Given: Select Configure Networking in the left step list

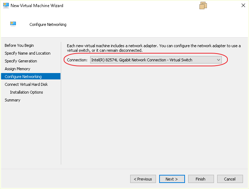Looking at the screenshot, I should [x=23, y=77].
